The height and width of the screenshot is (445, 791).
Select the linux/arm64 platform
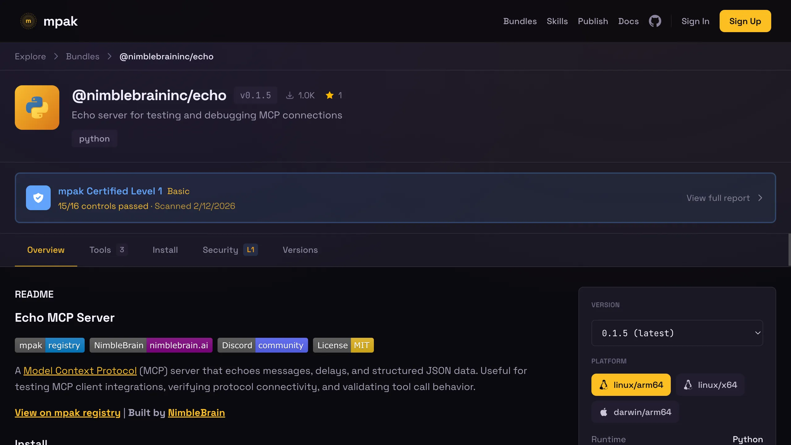(x=631, y=385)
